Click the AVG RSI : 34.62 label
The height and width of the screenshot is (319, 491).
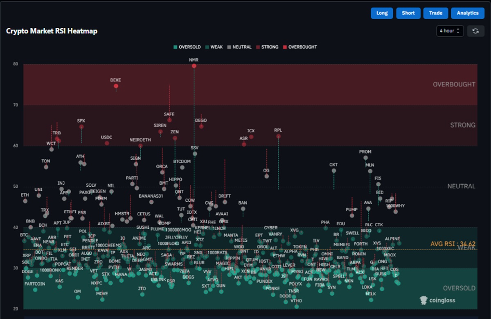(453, 244)
